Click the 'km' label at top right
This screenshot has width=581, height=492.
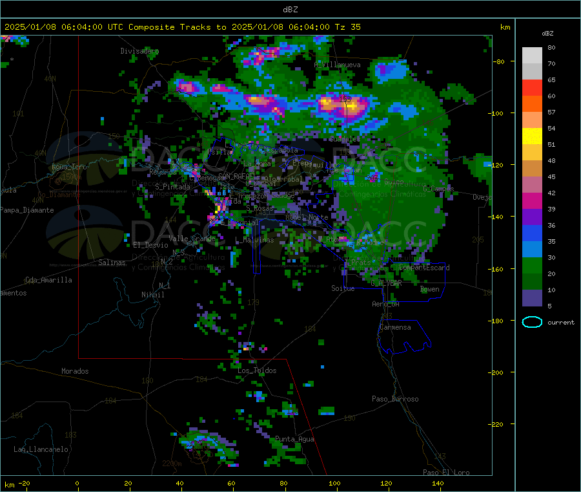pyautogui.click(x=505, y=27)
